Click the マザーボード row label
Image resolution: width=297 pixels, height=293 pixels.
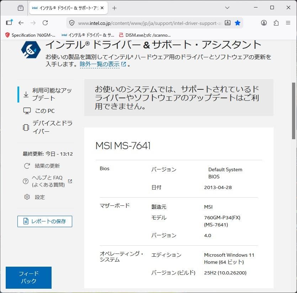[x=115, y=205]
